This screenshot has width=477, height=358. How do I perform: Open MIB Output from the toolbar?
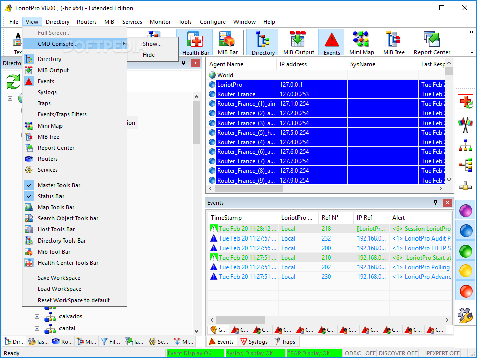point(299,42)
